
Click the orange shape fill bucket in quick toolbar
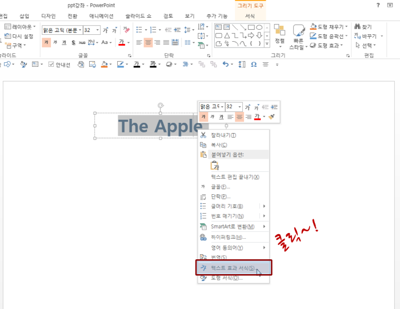tap(105, 65)
